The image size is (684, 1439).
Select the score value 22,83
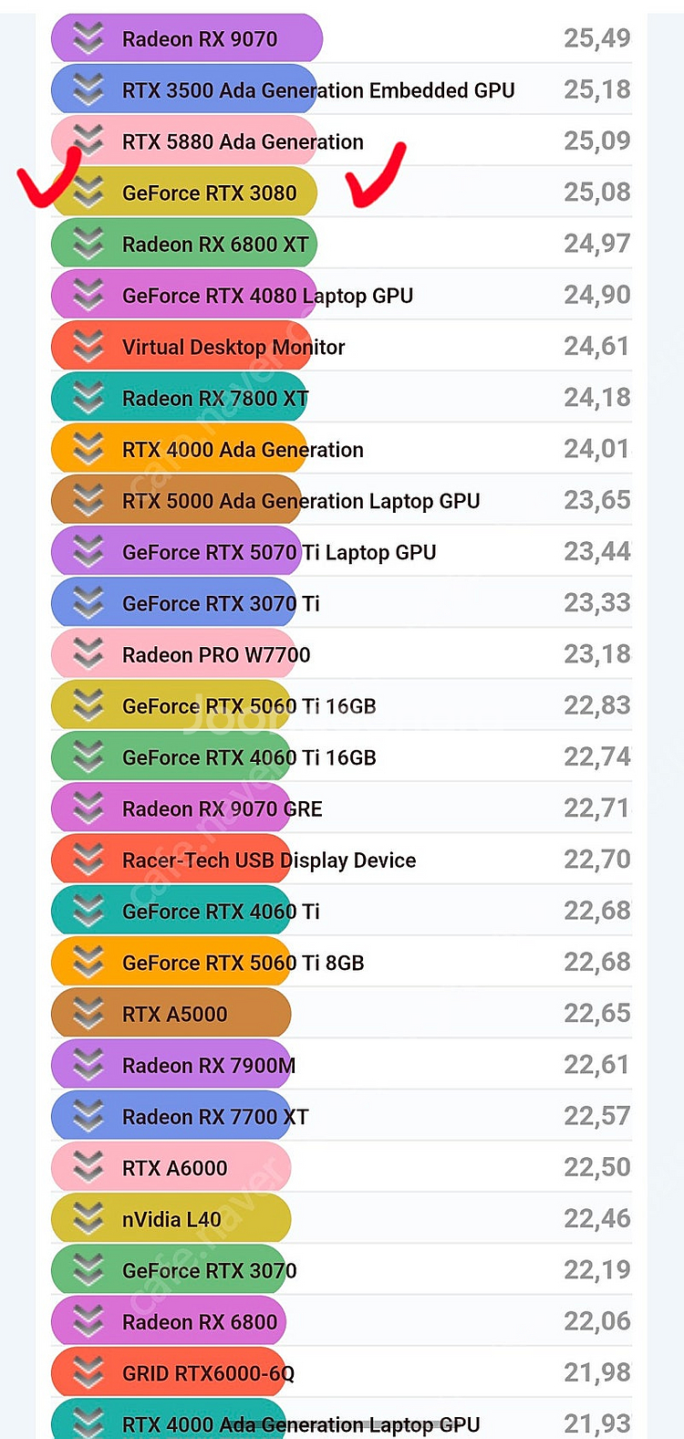(597, 705)
